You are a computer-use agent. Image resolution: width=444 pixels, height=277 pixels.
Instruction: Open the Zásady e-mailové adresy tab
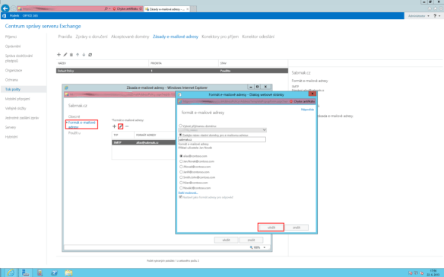tap(176, 37)
